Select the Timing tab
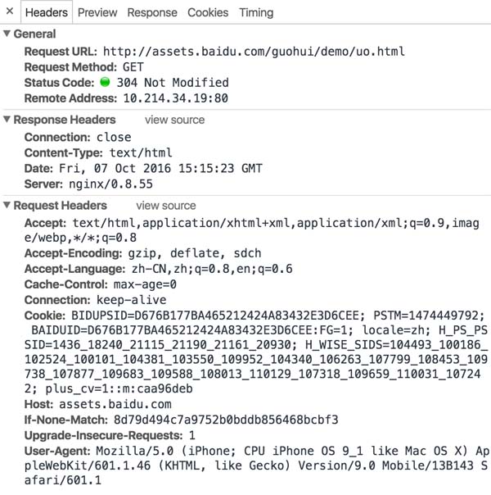This screenshot has height=495, width=491. (x=256, y=13)
